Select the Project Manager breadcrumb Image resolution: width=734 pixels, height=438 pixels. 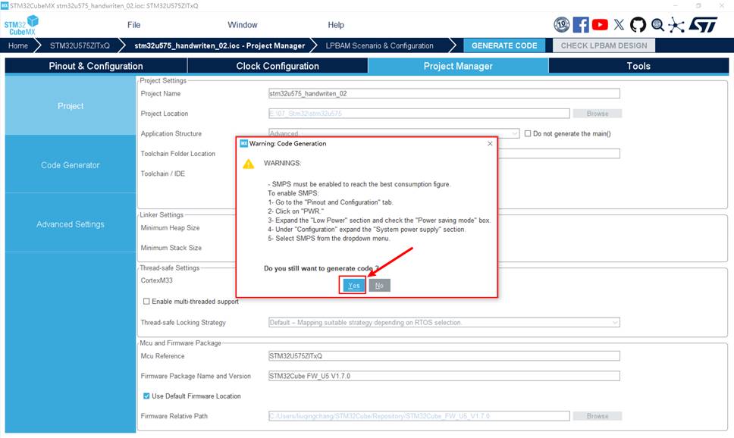coord(220,45)
